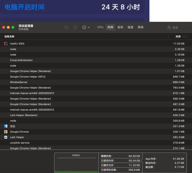Image resolution: width=192 pixels, height=173 pixels.
Task: Select internal-macos-arm64 process using 461.6 MB
Action: pyautogui.click(x=96, y=110)
